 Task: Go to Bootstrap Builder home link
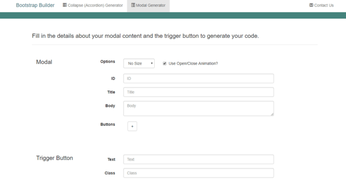pyautogui.click(x=35, y=5)
